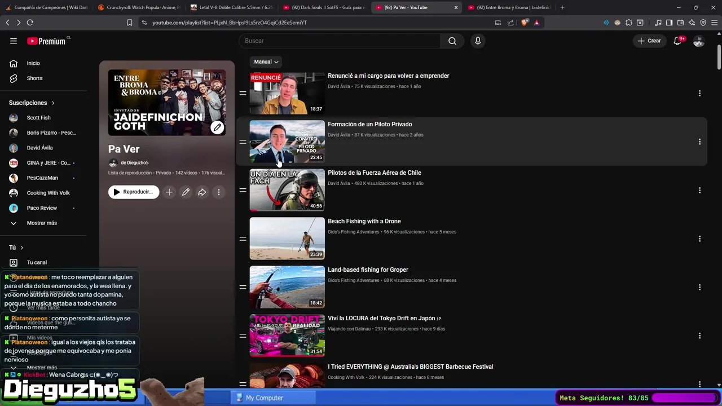The image size is (722, 406).
Task: Grab reorder handle of Renuncié a mi cargo
Action: coord(243,94)
